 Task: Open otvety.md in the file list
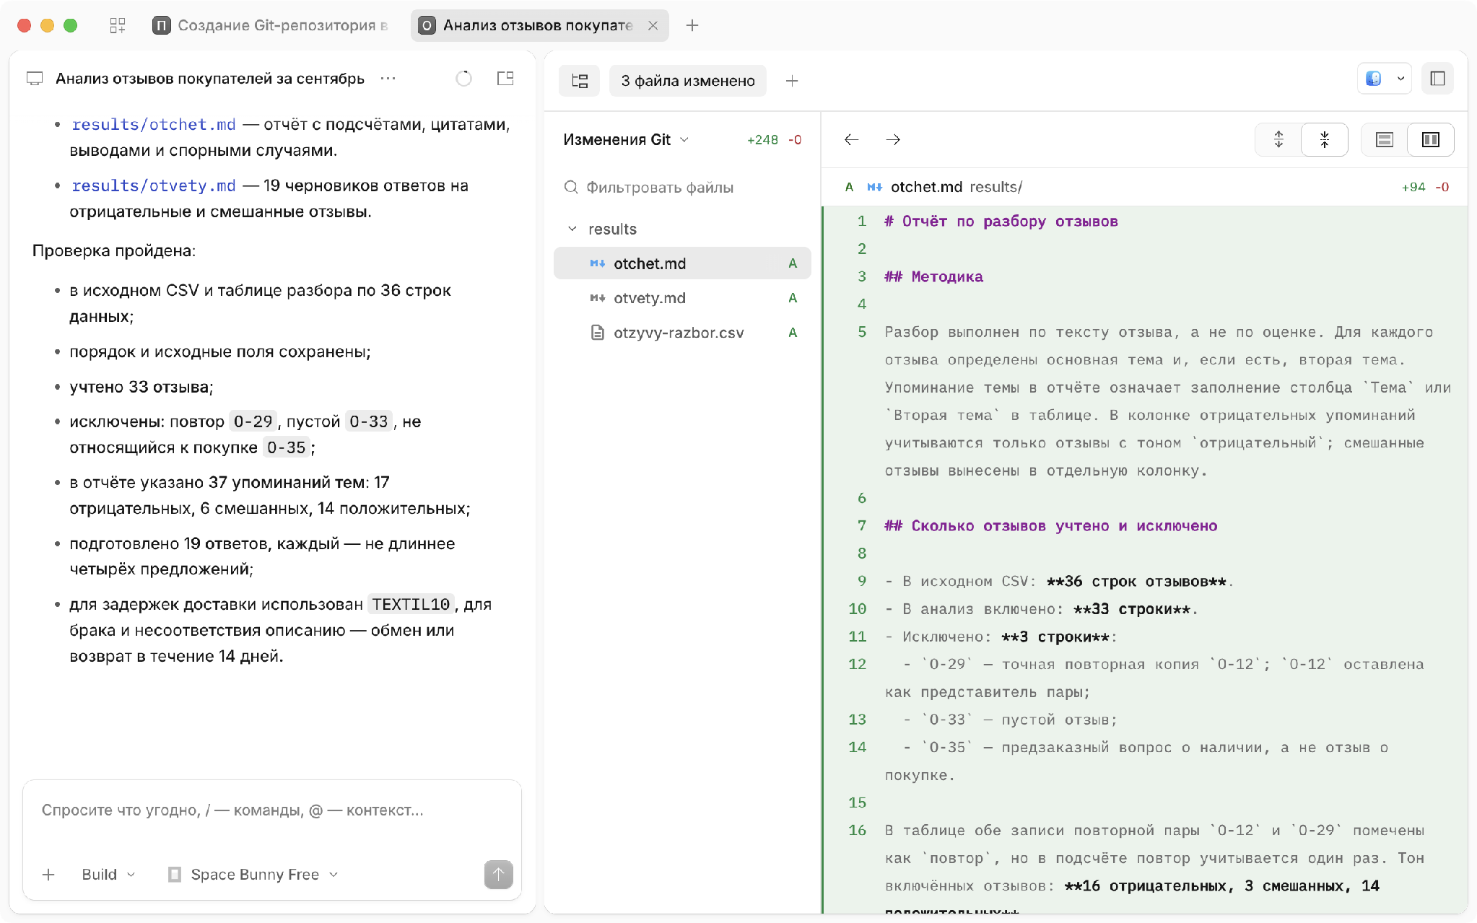(x=682, y=298)
